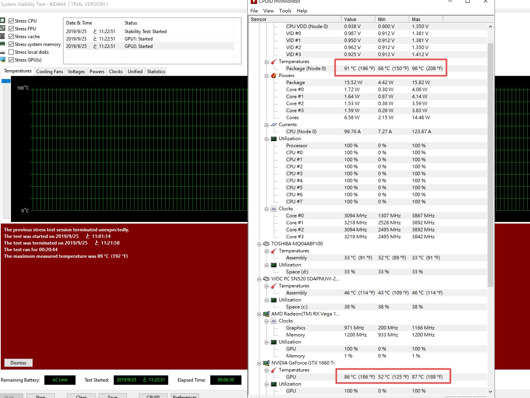Viewport: 530px width, 398px height.
Task: Click the TOSHIBA MQ04ABF100 hard drive icon
Action: 266,244
